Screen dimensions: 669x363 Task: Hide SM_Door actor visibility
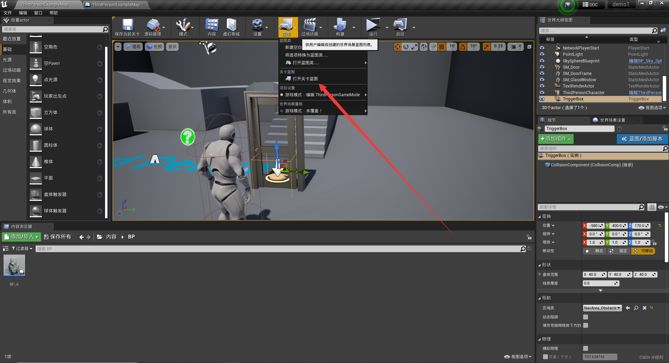[x=542, y=67]
